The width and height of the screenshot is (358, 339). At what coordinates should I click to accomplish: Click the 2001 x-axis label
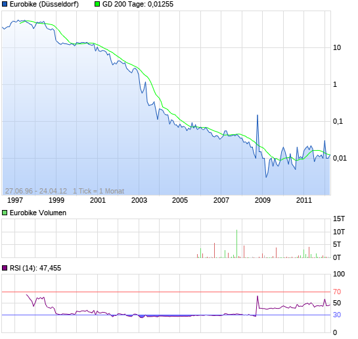tap(98, 200)
